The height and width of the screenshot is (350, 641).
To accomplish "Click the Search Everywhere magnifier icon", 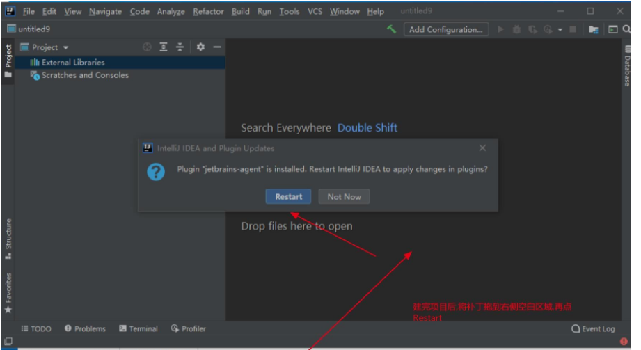I will tap(626, 29).
